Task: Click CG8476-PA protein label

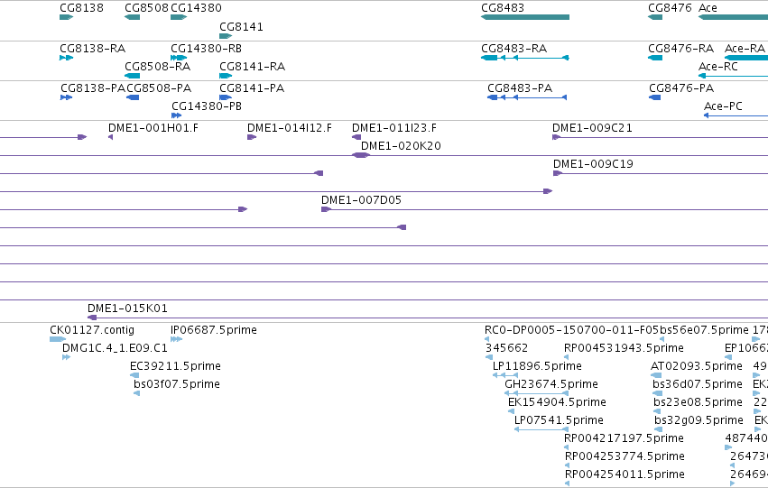Action: [x=681, y=88]
